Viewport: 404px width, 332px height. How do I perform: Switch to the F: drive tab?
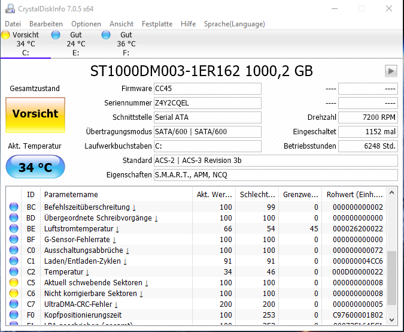tap(126, 44)
